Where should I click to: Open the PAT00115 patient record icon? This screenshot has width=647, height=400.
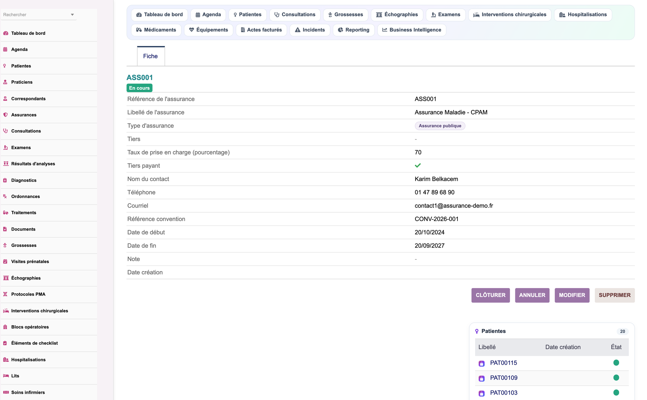[x=481, y=363]
